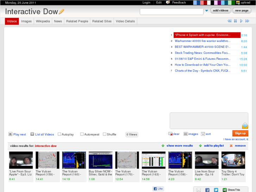Share via the Twitter bird icon
This screenshot has height=192, width=256.
(x=216, y=190)
